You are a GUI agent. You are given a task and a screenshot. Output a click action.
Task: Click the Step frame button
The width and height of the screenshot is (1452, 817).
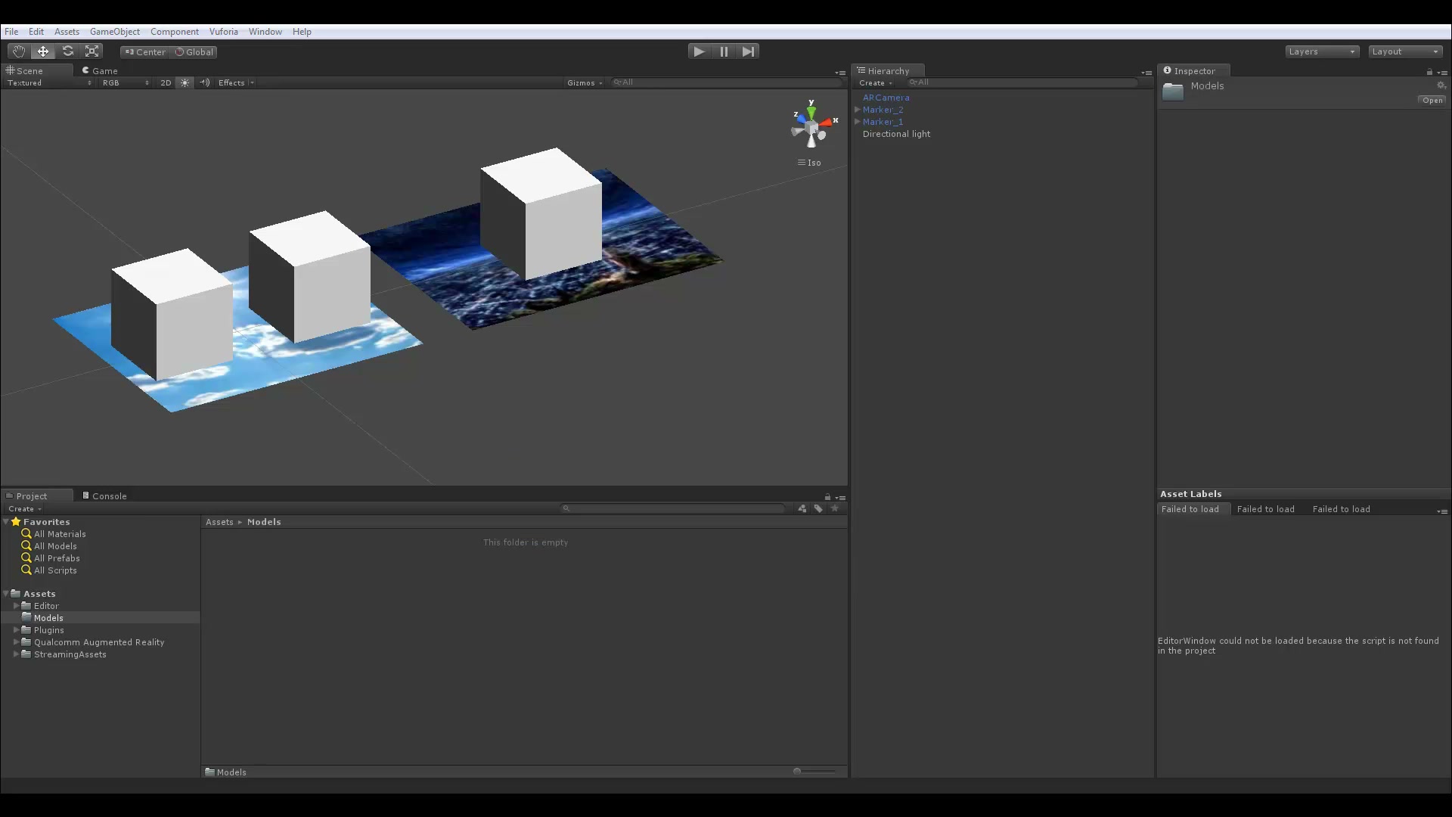coord(748,51)
